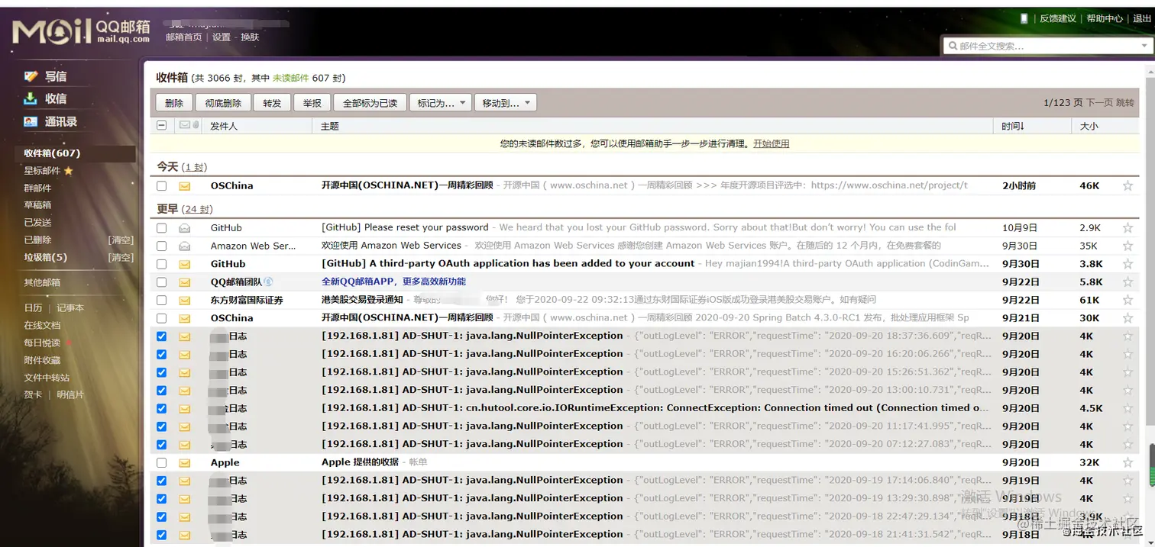Viewport: 1155px width, 547px height.
Task: Open the 垃圾箱(5) folder
Action: click(x=45, y=257)
